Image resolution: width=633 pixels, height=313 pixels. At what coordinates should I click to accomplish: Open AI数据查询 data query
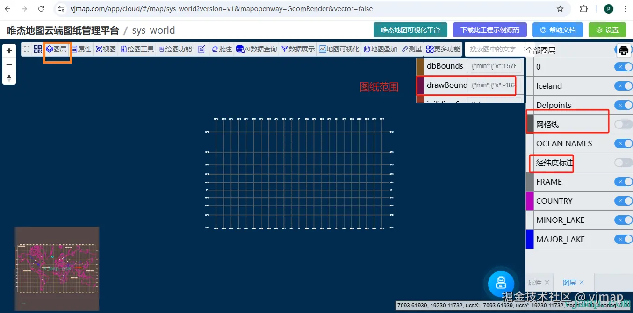click(256, 49)
